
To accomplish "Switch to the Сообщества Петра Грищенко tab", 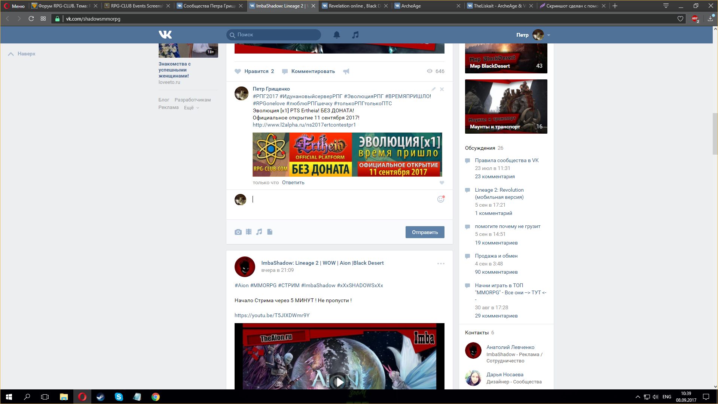I will pos(209,6).
